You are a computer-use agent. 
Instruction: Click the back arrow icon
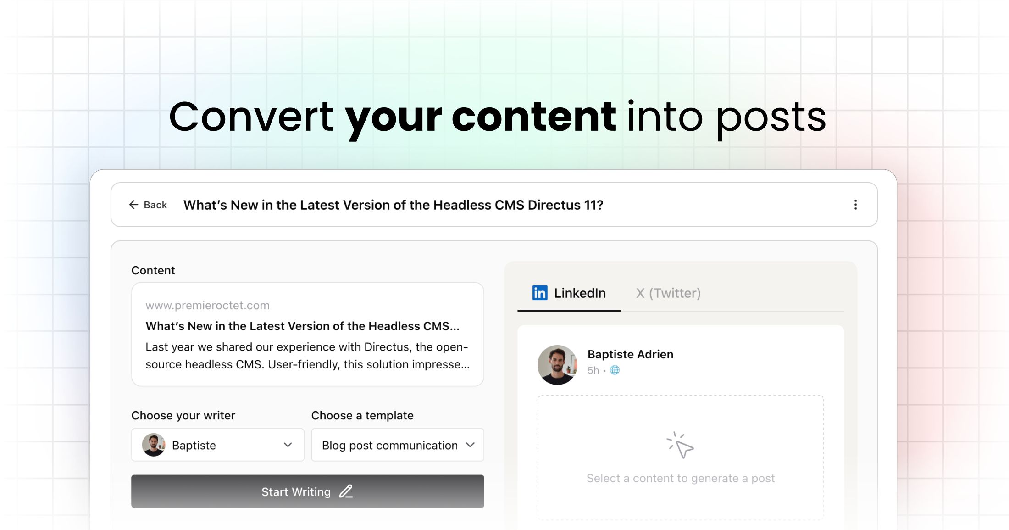(133, 205)
